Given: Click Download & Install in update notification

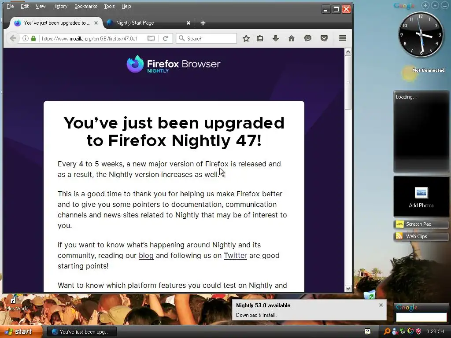Looking at the screenshot, I should click(x=257, y=315).
